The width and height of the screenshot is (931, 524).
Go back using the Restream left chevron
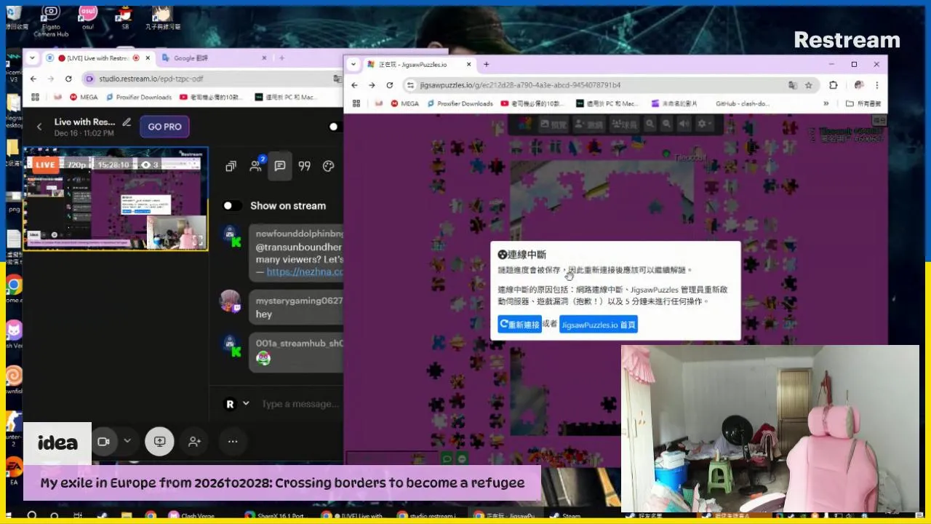coord(39,127)
